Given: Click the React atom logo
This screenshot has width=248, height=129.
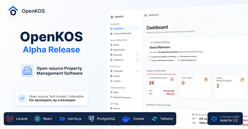Looking at the screenshot, I should [x=37, y=119].
